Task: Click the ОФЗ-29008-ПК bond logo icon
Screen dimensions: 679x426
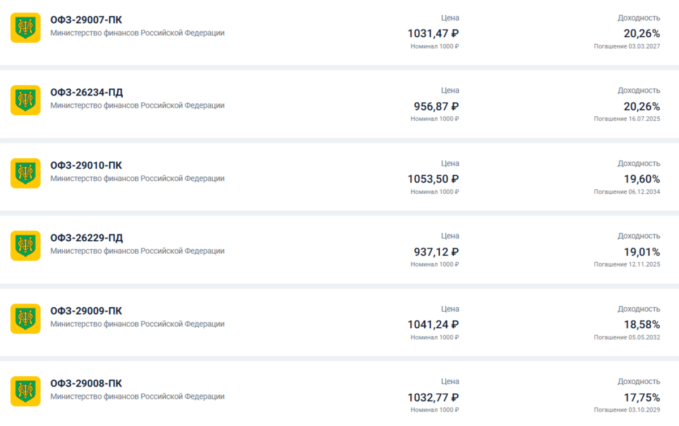Action: 25,391
